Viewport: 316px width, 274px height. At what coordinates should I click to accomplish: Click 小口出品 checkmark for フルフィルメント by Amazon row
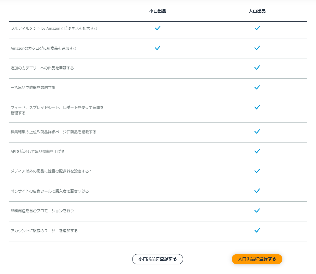pos(158,28)
